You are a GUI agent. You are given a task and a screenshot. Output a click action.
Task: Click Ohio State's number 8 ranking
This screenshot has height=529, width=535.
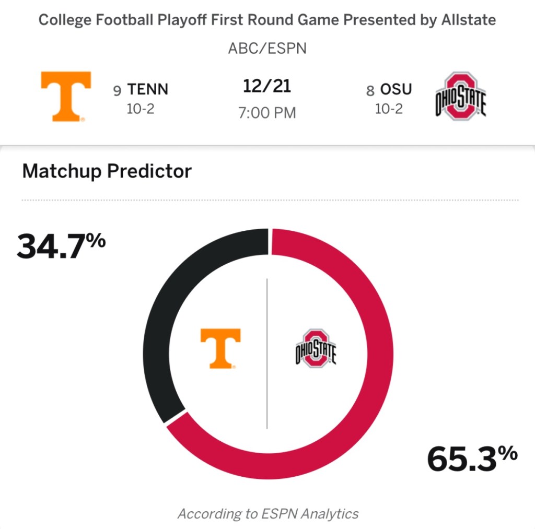[370, 90]
